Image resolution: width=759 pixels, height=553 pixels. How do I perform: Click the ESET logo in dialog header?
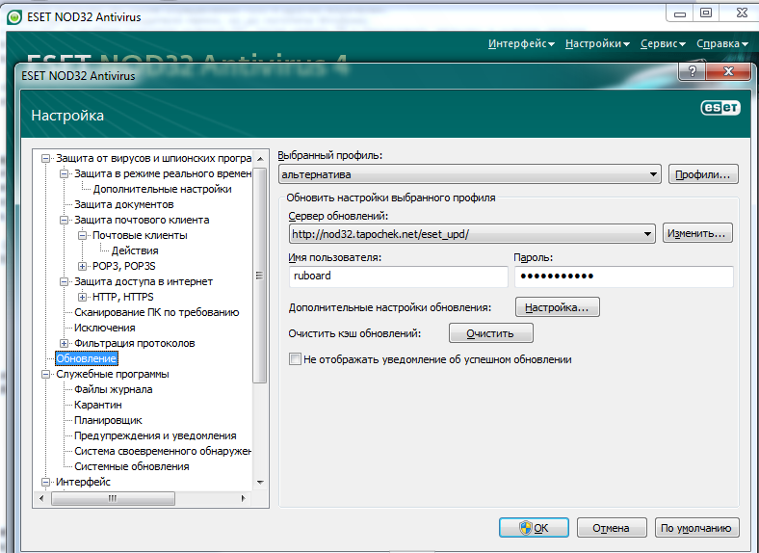coord(720,108)
